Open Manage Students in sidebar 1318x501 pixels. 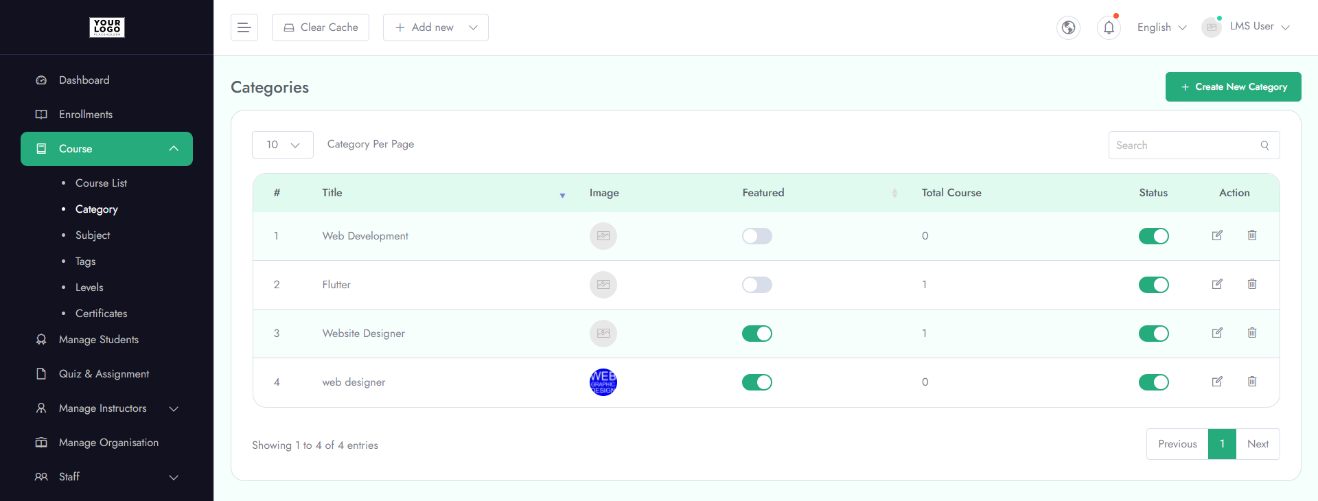coord(98,340)
